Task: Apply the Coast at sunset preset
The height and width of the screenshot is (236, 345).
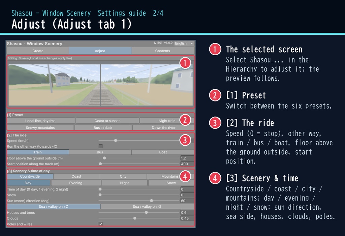Action: click(107, 121)
